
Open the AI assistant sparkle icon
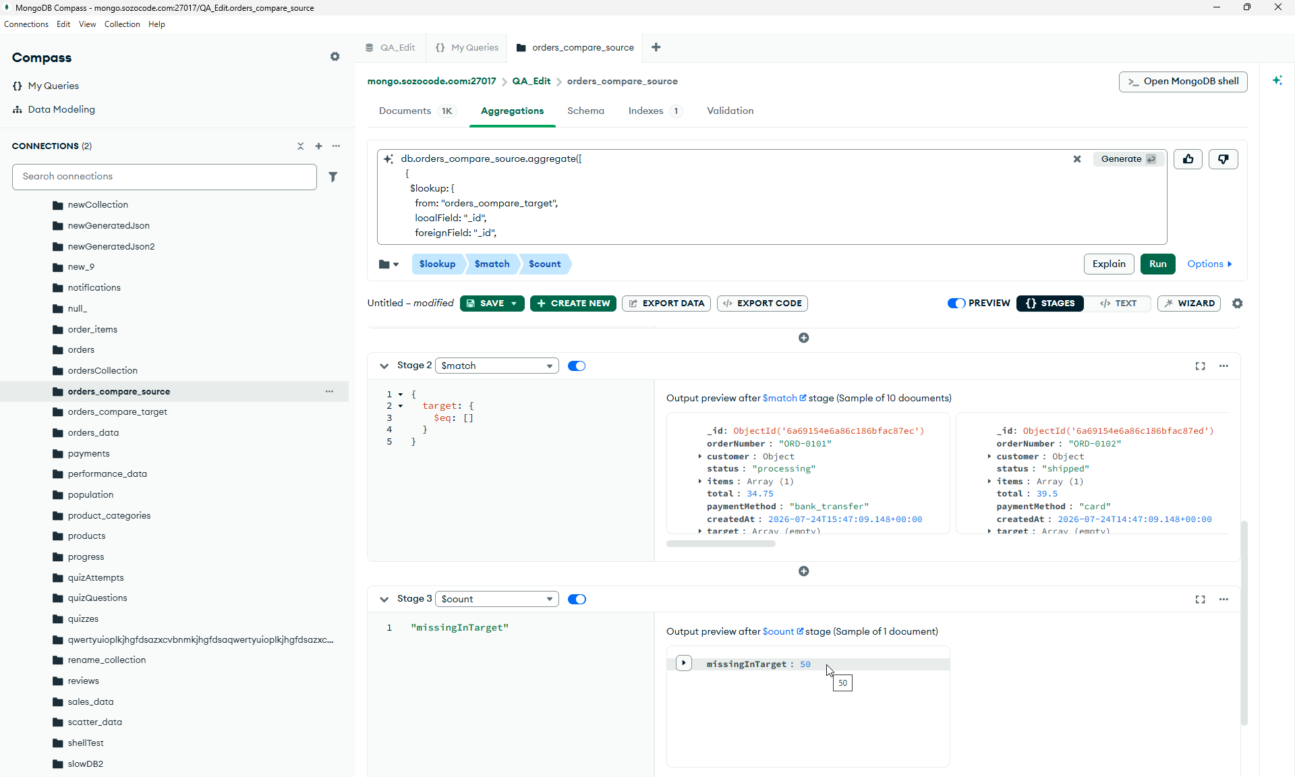(1277, 80)
